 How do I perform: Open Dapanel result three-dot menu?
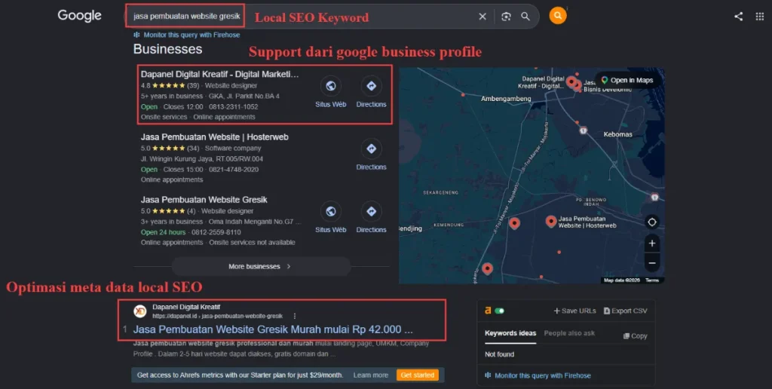295,316
